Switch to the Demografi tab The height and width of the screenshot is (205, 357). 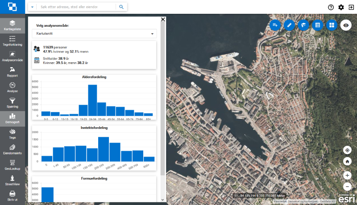[12, 118]
